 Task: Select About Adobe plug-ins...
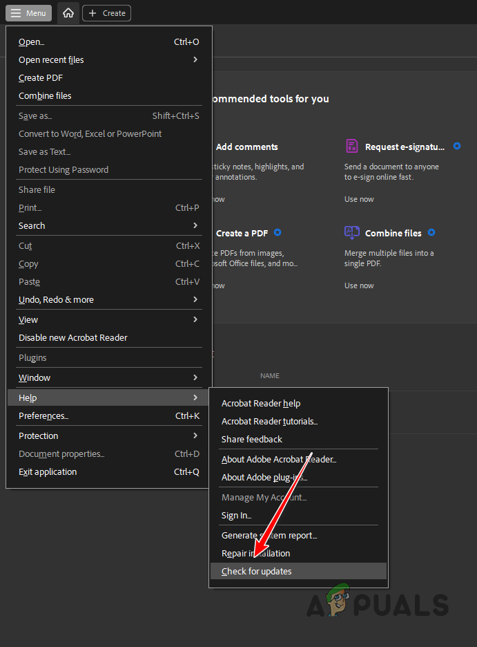[x=299, y=478]
